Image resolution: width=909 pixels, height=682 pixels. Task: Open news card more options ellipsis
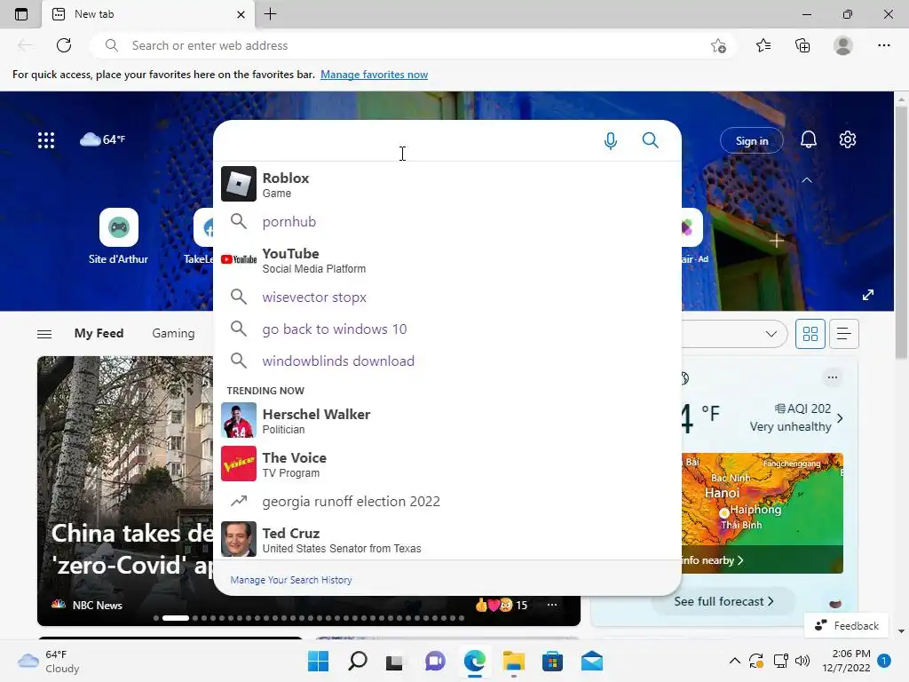(x=552, y=605)
